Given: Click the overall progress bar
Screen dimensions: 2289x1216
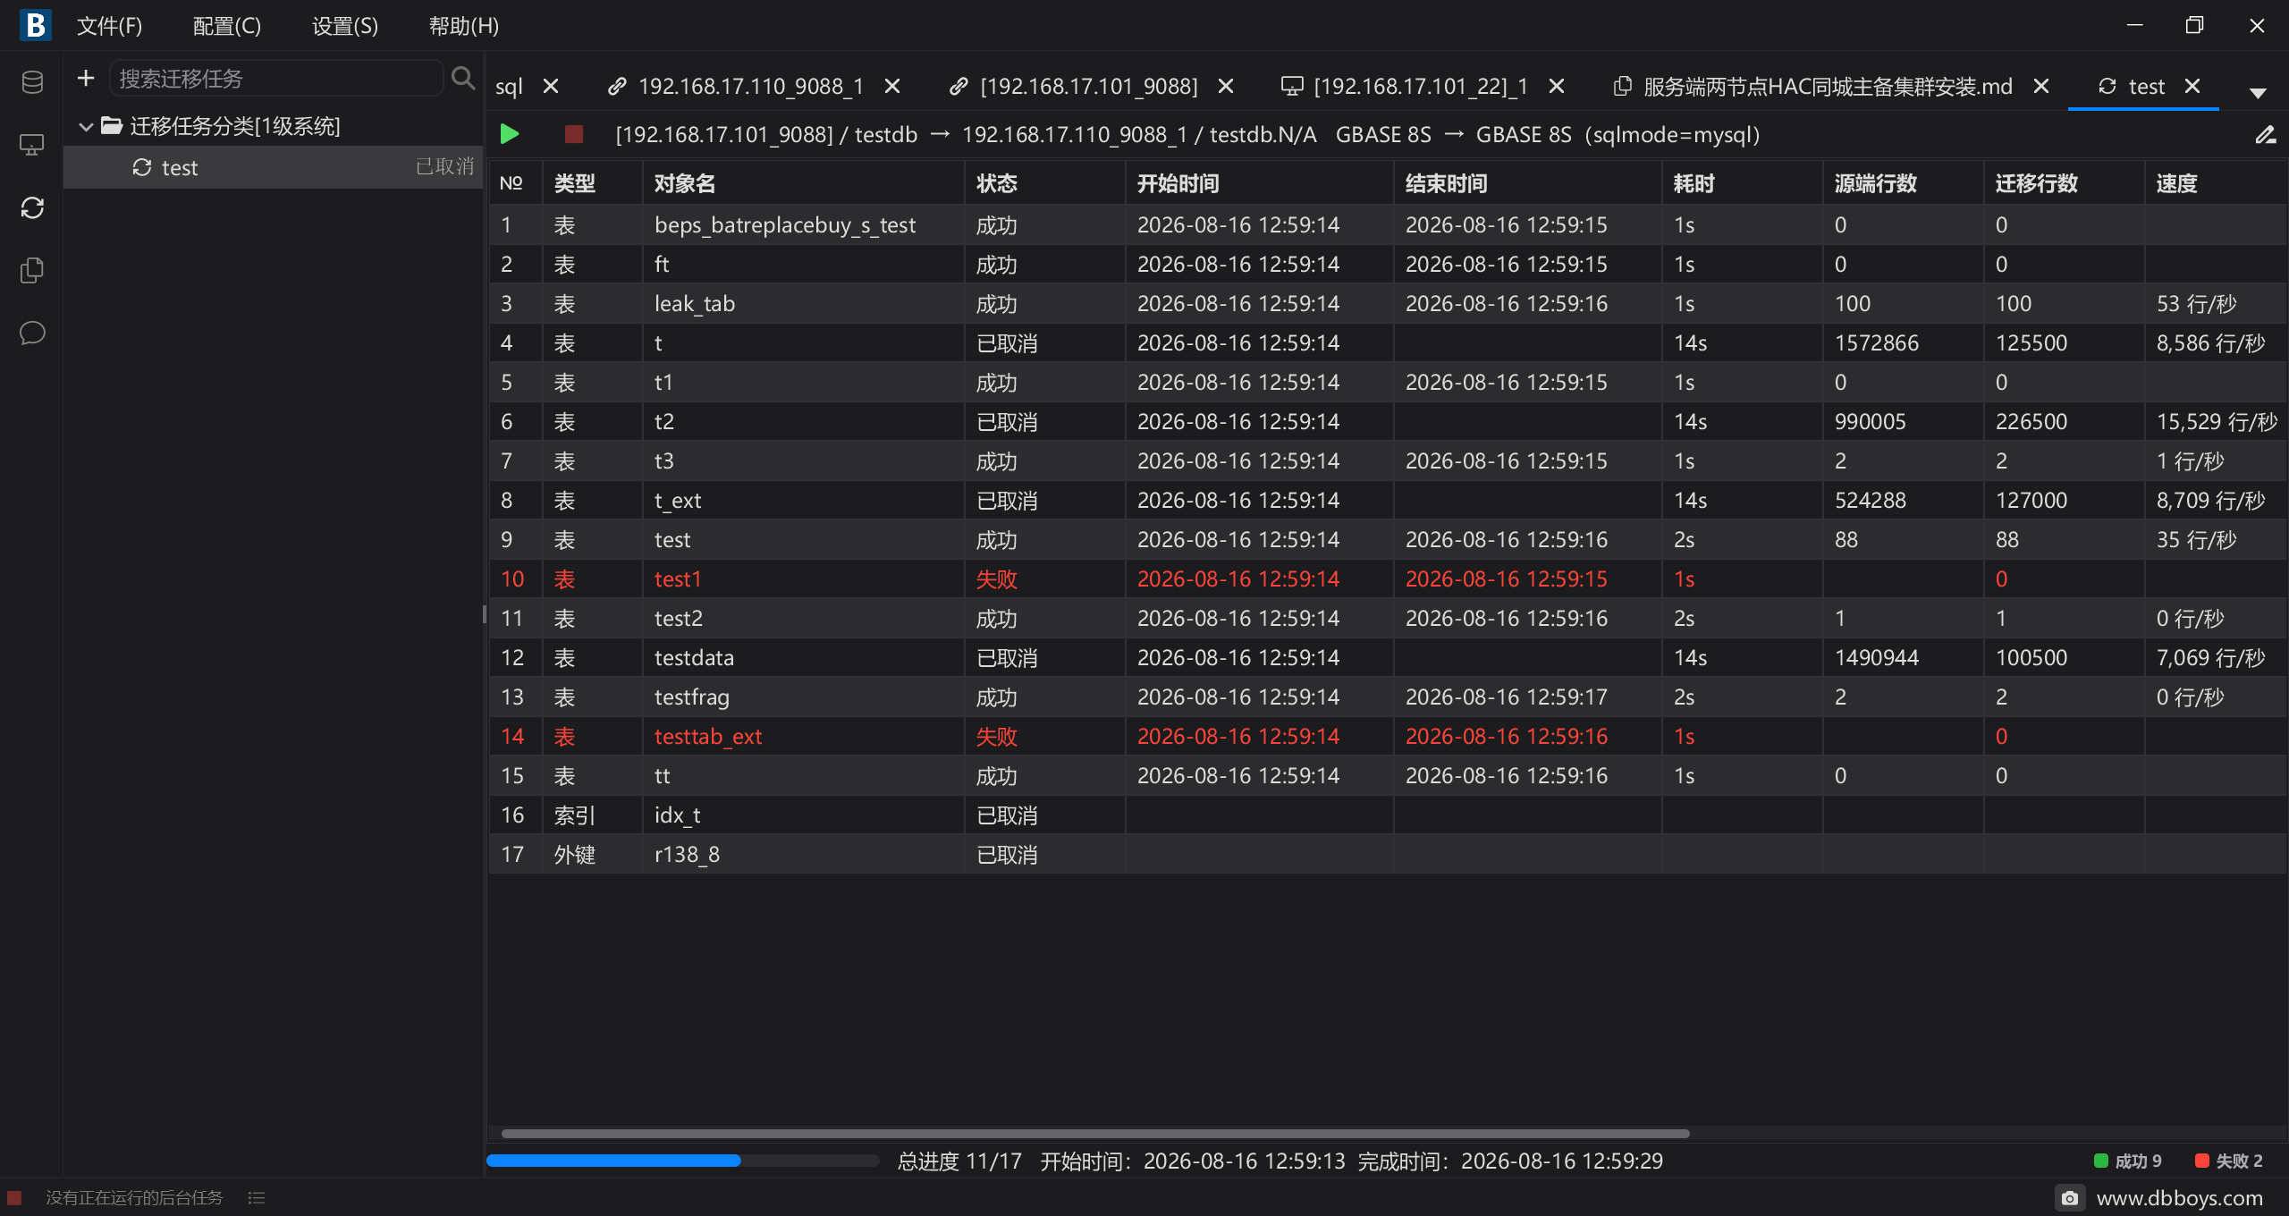Looking at the screenshot, I should pos(683,1161).
